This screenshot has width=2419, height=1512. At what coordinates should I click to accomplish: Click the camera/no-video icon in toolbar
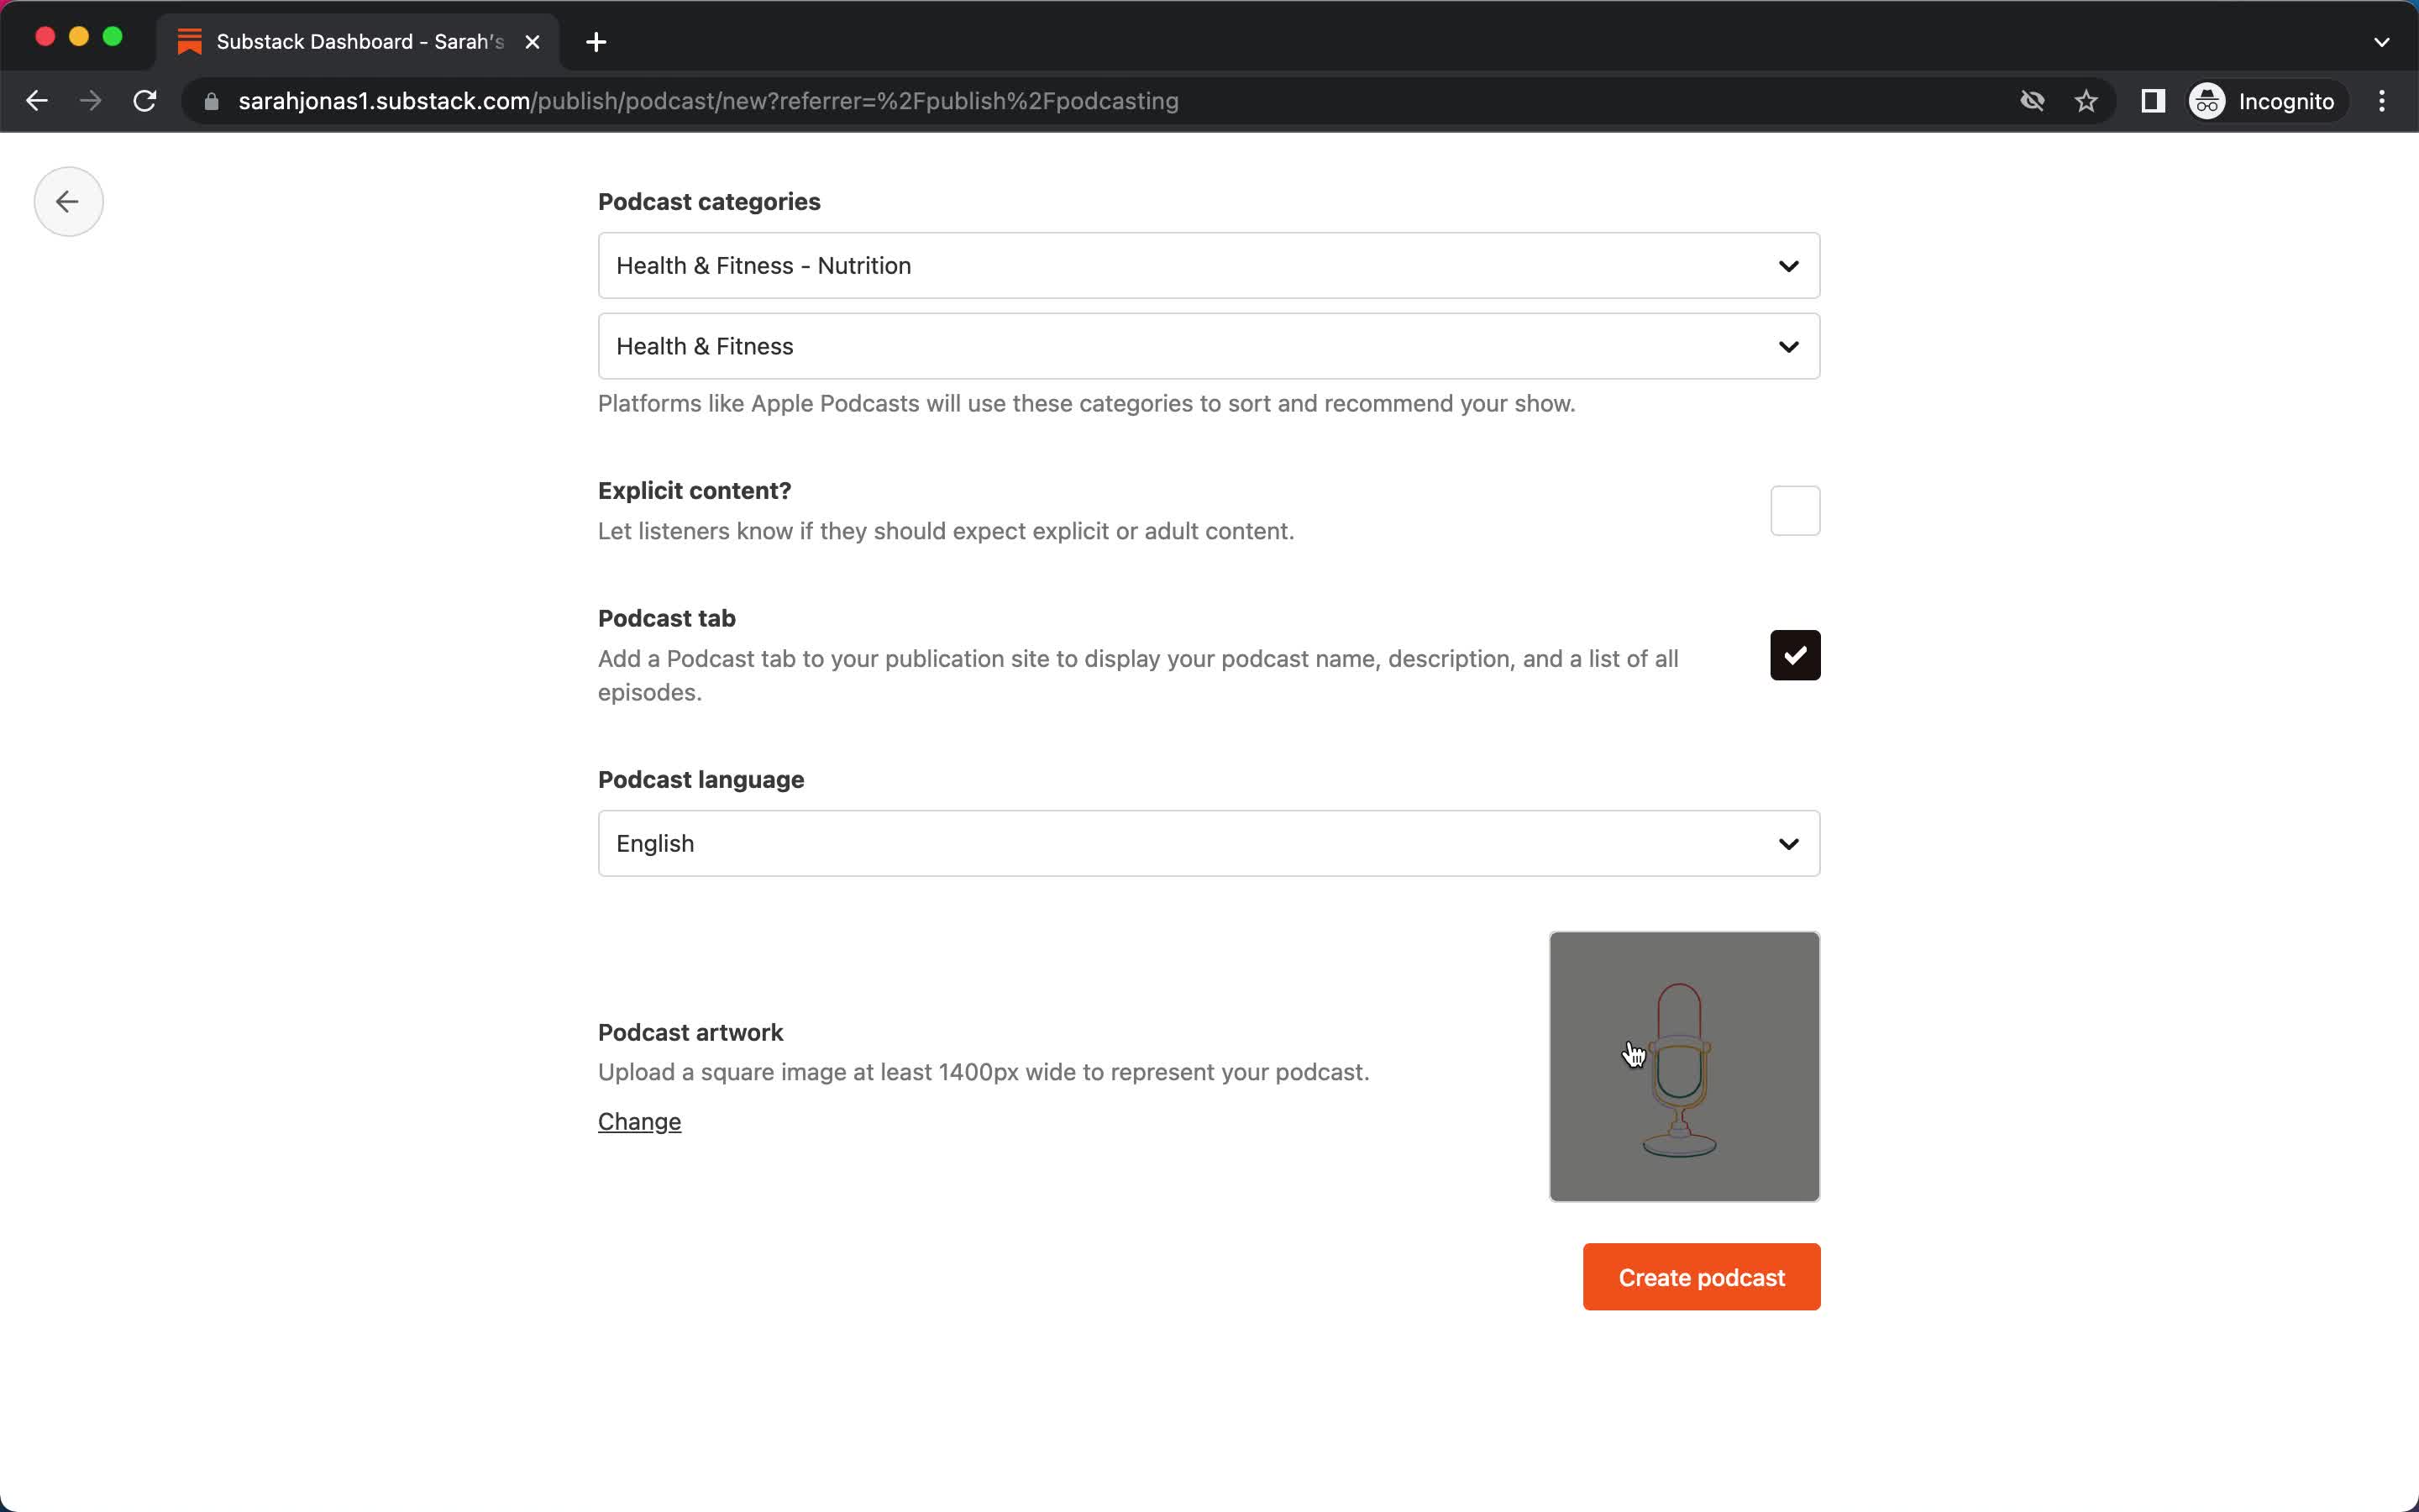point(2033,101)
